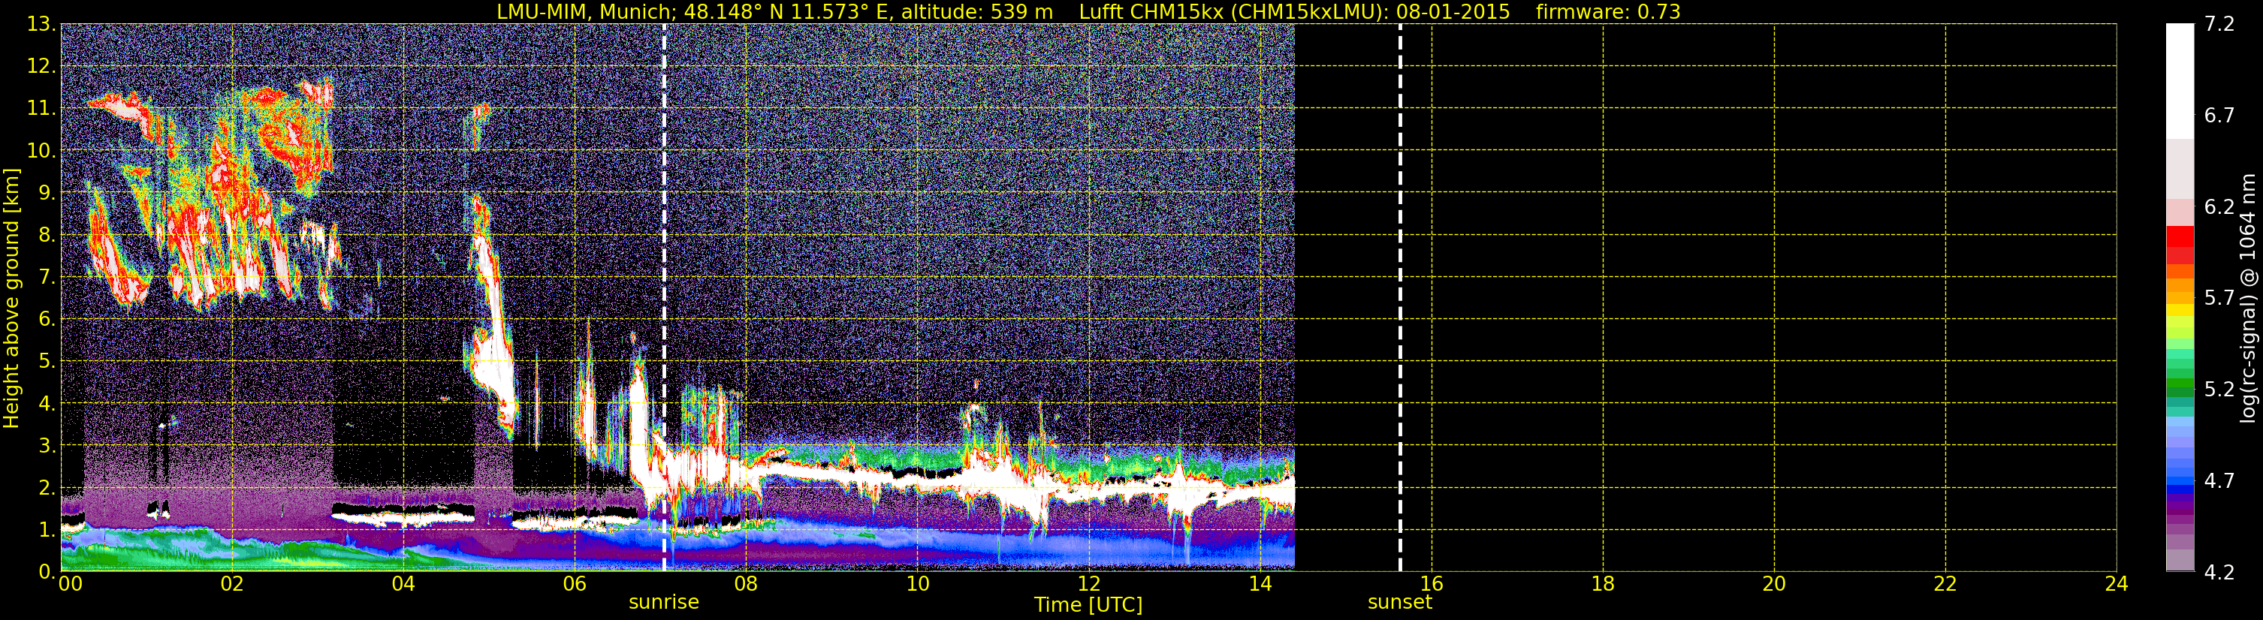Click the time axis tick label 16
2263x620 pixels.
point(1432,584)
